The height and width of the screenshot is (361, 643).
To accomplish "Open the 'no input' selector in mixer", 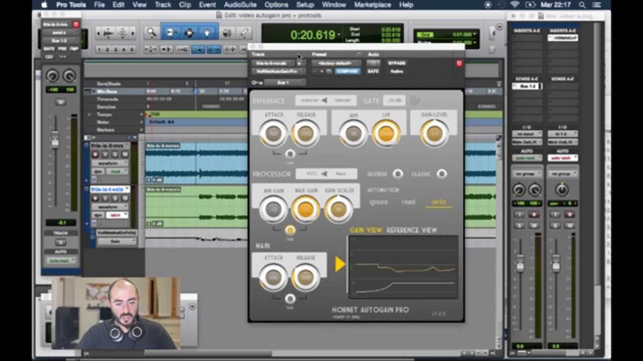I will point(527,134).
